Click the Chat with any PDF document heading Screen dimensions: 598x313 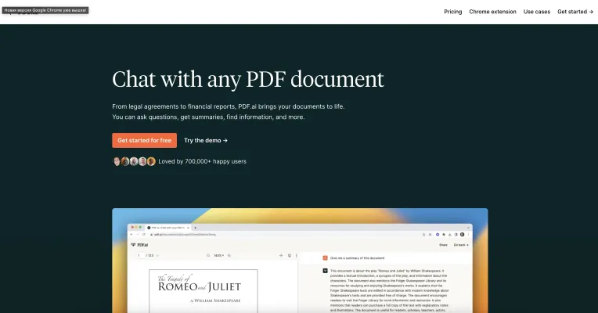pyautogui.click(x=248, y=79)
